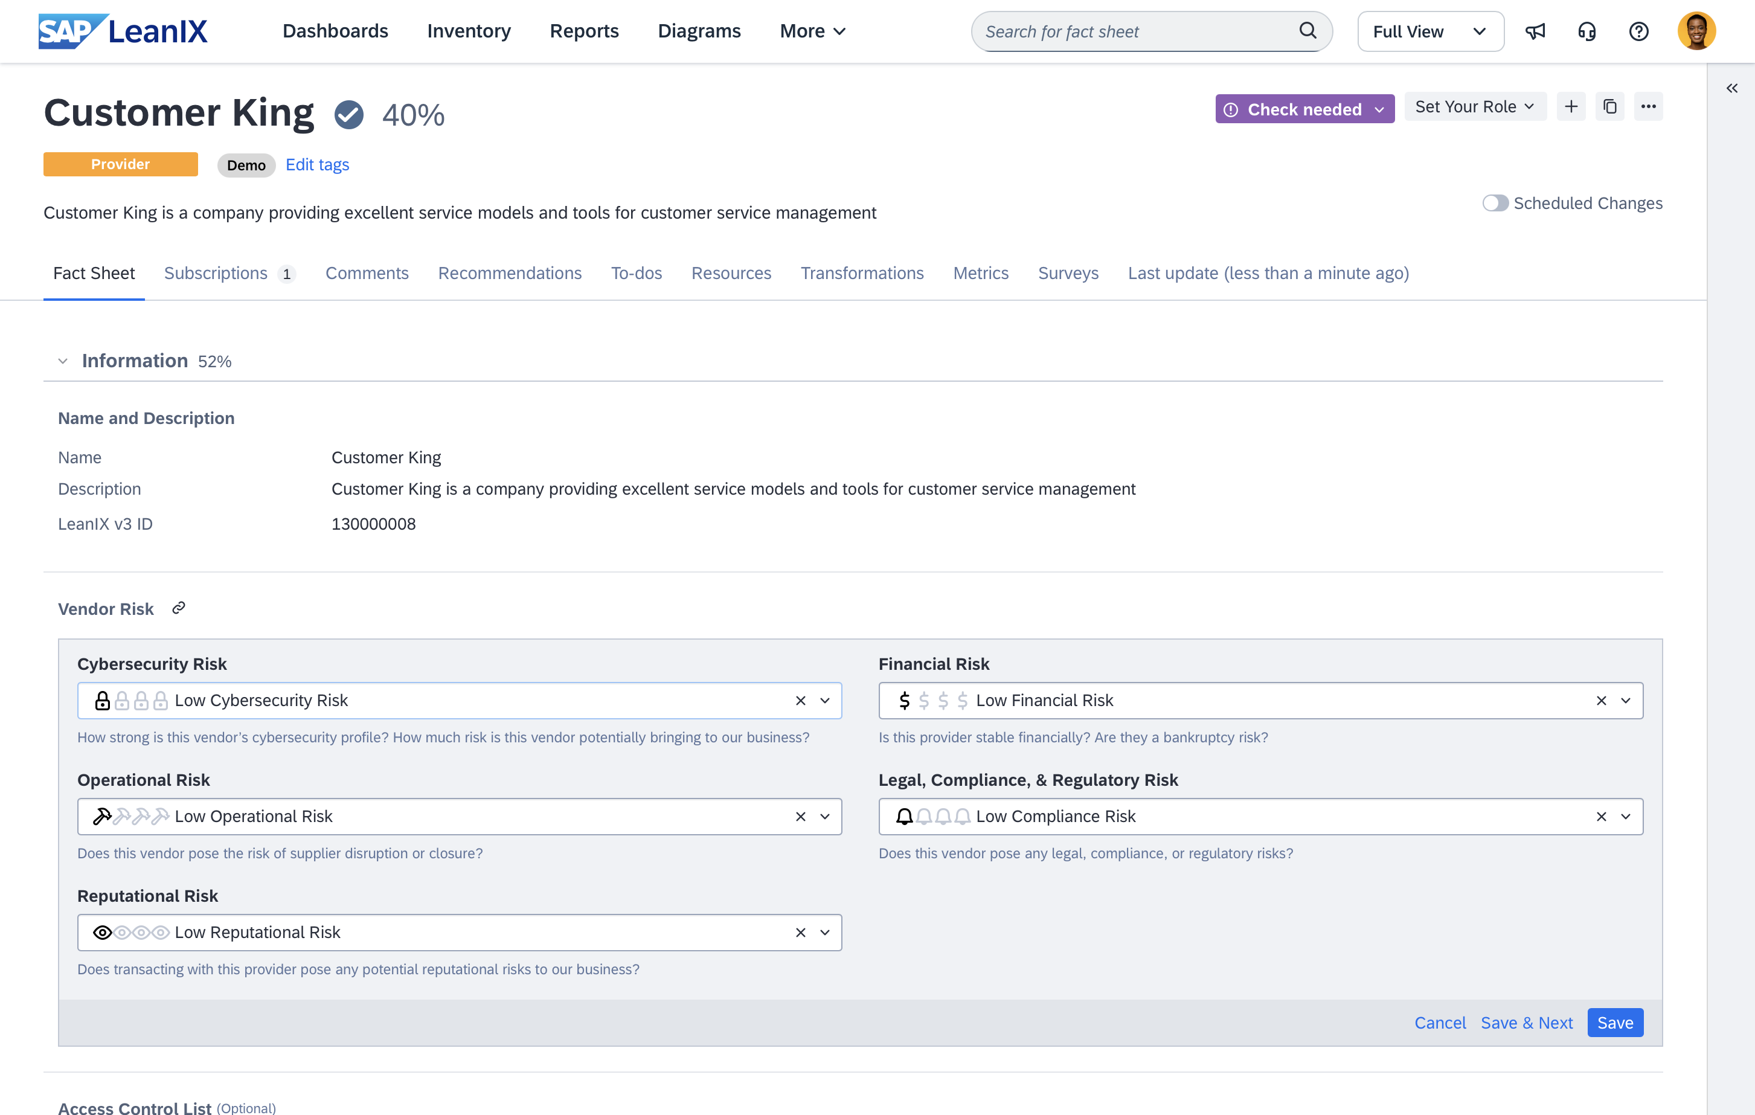This screenshot has width=1755, height=1115.
Task: Switch to the Resources tab
Action: coord(731,273)
